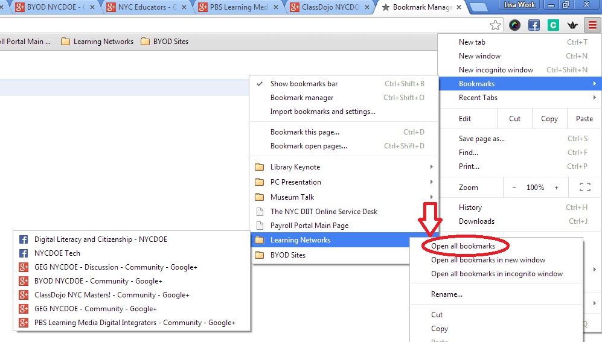This screenshot has width=602, height=342.
Task: Expand the Recent Tabs submenu
Action: pos(520,97)
